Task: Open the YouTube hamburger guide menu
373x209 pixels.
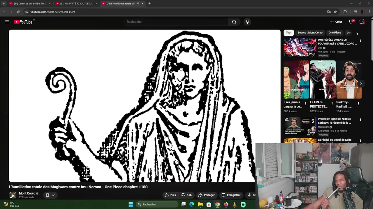Action: [7, 22]
